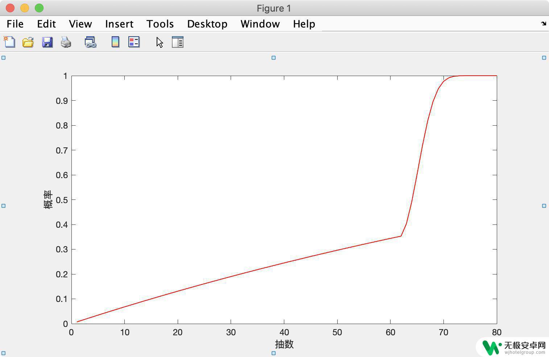Click the bottom-center selection handle
The image size is (549, 357).
[x=274, y=353]
